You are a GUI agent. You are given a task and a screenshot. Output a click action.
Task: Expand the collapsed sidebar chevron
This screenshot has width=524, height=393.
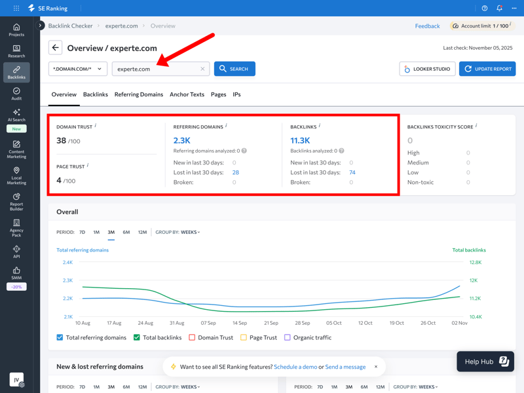tap(41, 26)
